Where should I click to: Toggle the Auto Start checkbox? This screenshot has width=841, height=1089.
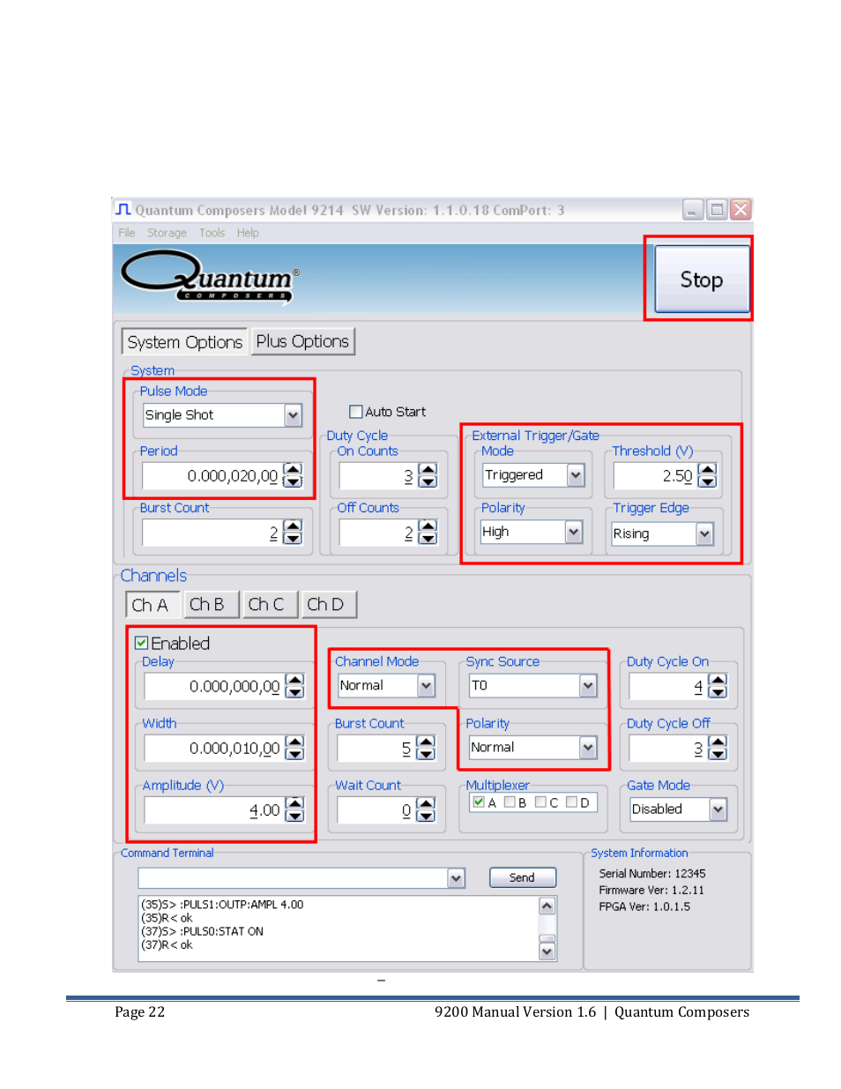(356, 412)
